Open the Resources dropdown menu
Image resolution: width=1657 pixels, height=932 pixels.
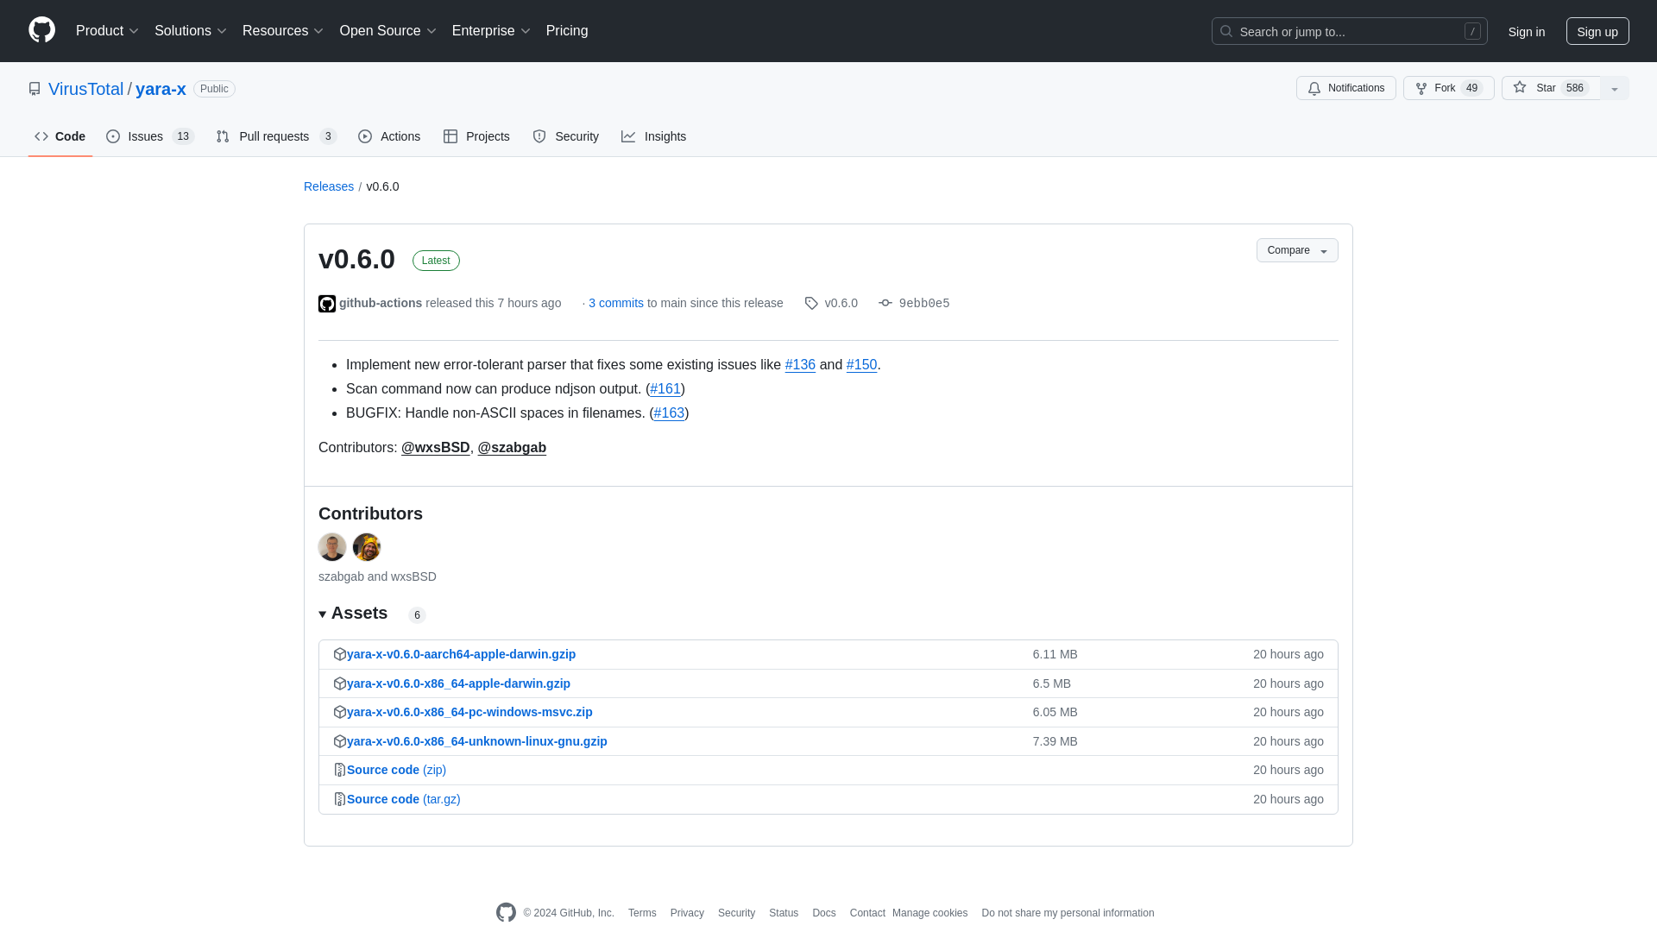click(283, 31)
